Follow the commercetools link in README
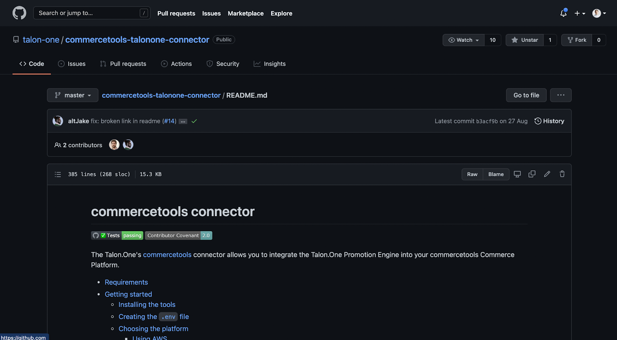 click(x=167, y=255)
